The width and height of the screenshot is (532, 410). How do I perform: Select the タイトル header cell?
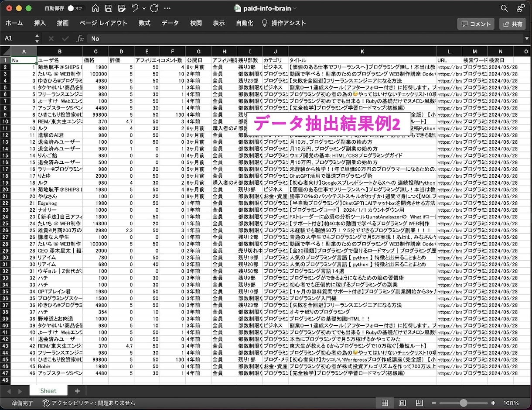coord(362,60)
